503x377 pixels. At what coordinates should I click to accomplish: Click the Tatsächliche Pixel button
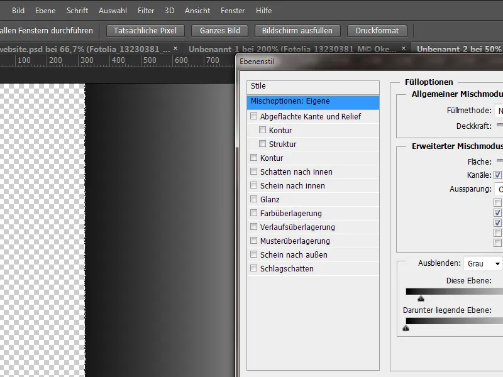click(145, 31)
